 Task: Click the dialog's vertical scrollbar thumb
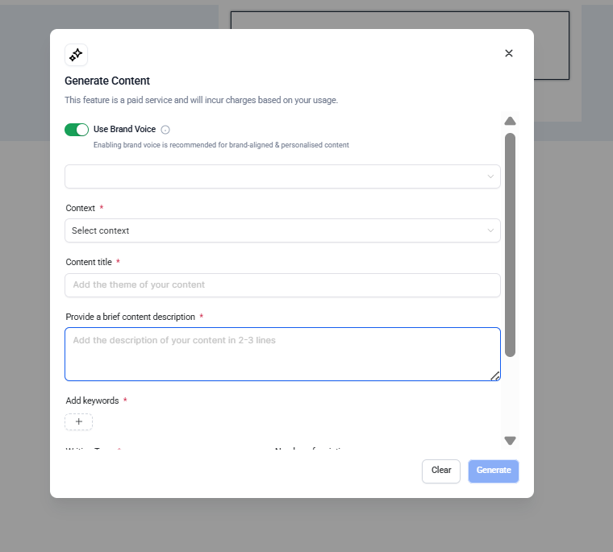click(x=510, y=242)
